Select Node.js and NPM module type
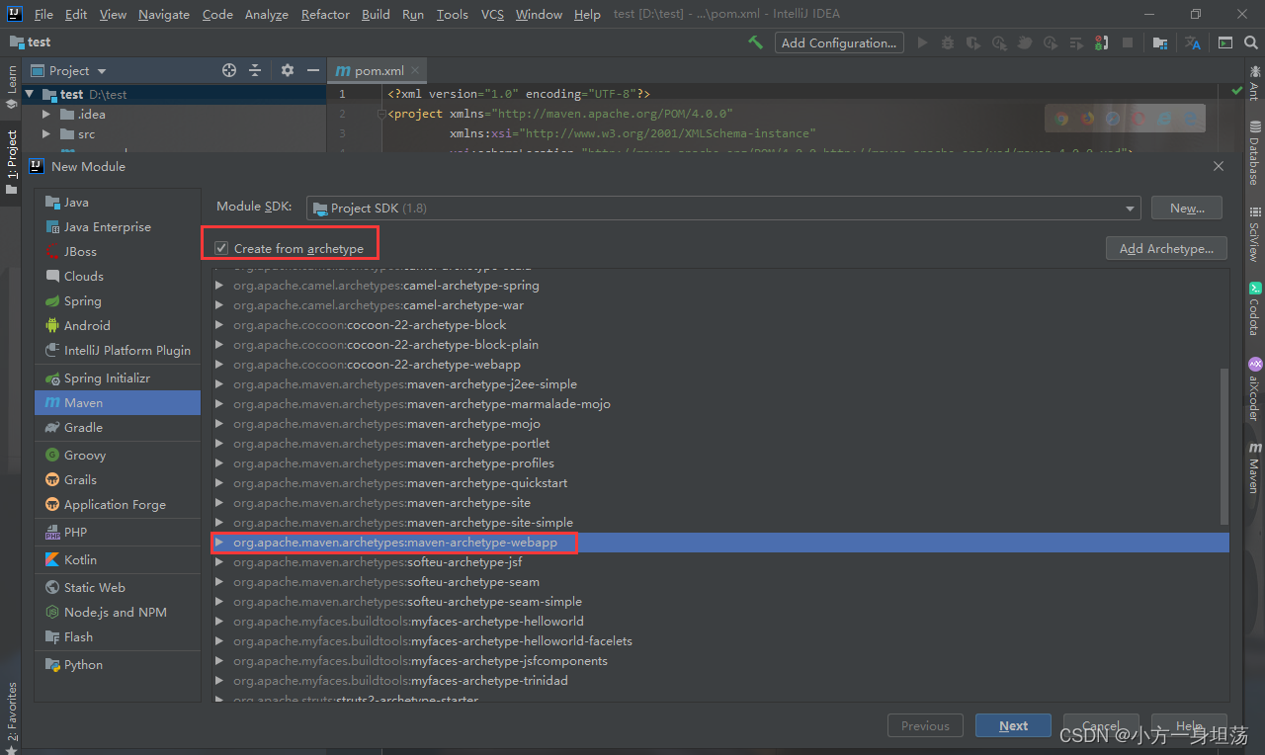The height and width of the screenshot is (755, 1265). 118,612
